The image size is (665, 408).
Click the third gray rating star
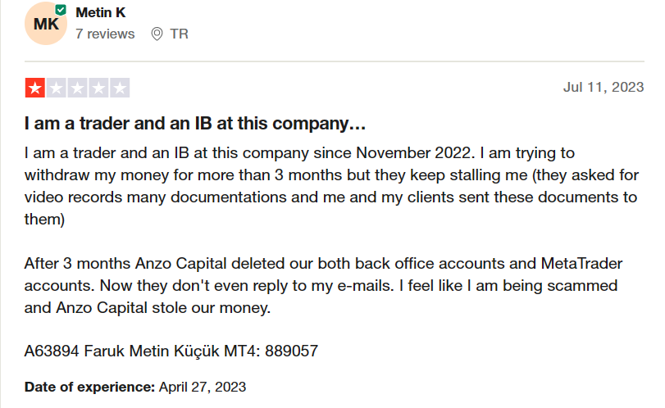tap(77, 88)
